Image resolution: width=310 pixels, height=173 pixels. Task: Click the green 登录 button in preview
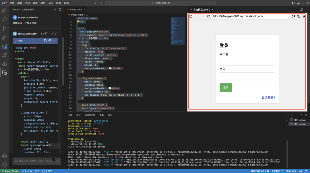[x=226, y=87]
